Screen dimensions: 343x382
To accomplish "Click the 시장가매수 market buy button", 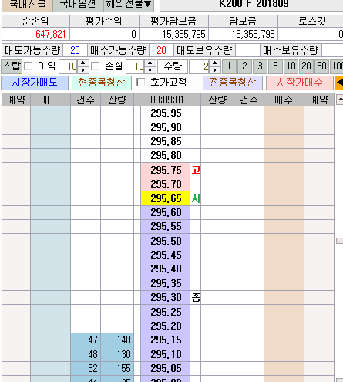I will (x=300, y=83).
